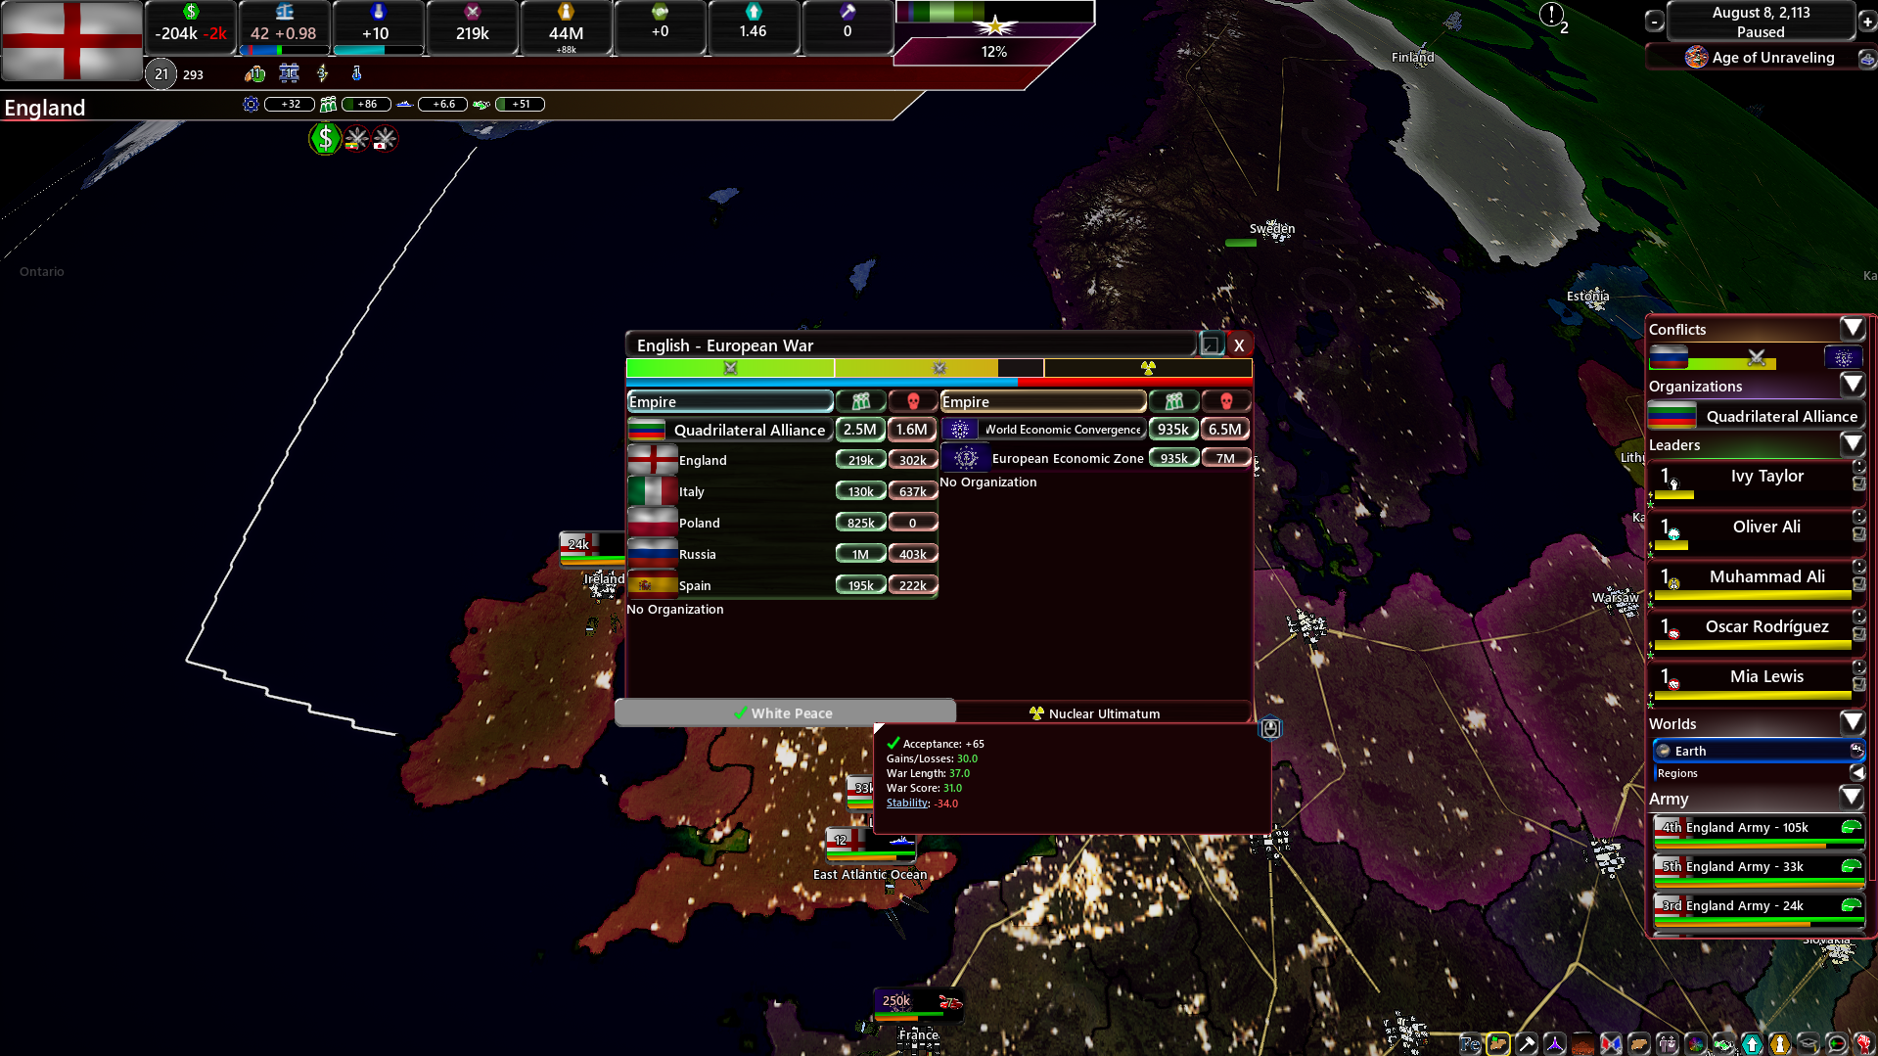Screen dimensions: 1878x1056
Task: Click the right Empire name field
Action: click(x=1043, y=401)
